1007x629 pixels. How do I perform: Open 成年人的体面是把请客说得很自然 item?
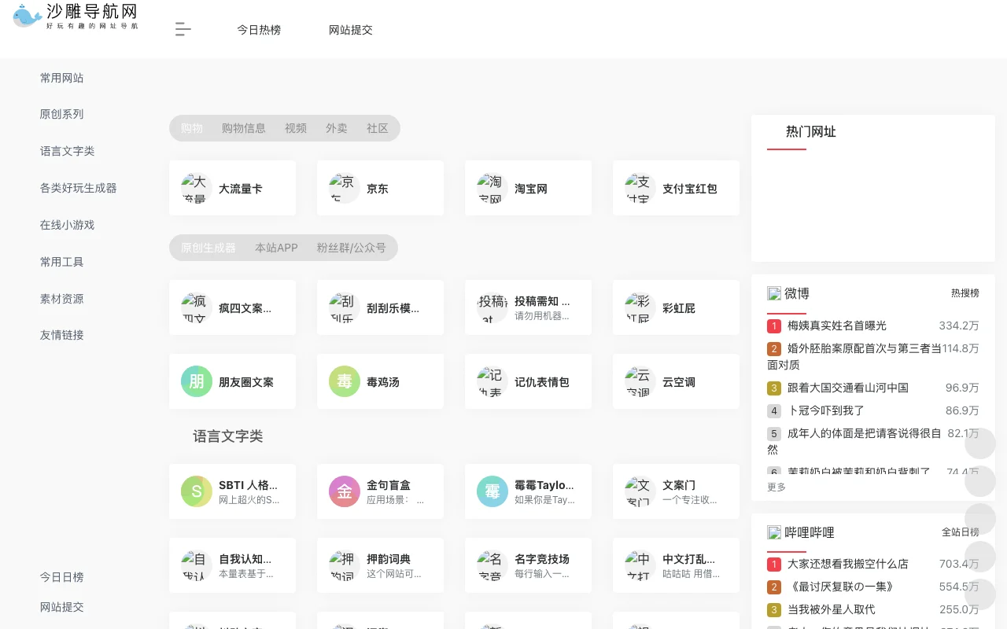tap(854, 441)
